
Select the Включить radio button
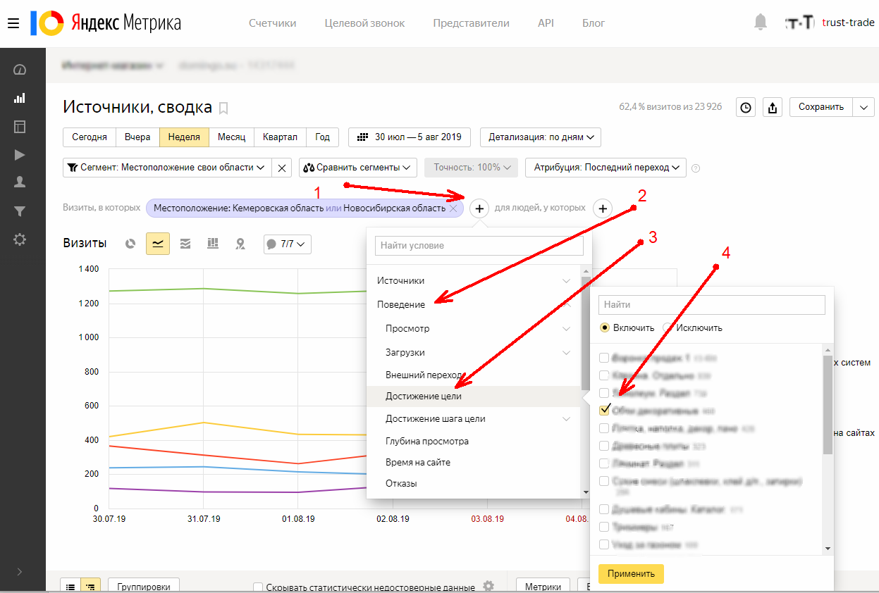click(x=604, y=327)
